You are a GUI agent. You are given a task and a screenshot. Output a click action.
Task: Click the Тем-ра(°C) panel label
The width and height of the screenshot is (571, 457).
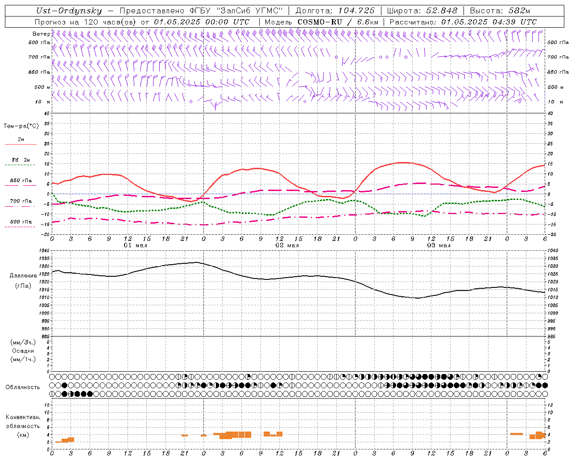click(21, 126)
